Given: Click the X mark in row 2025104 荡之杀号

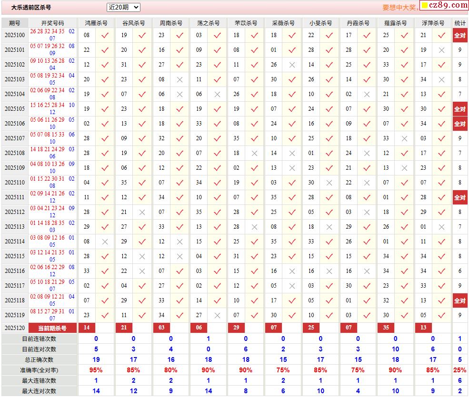Looking at the screenshot, I should tap(217, 94).
